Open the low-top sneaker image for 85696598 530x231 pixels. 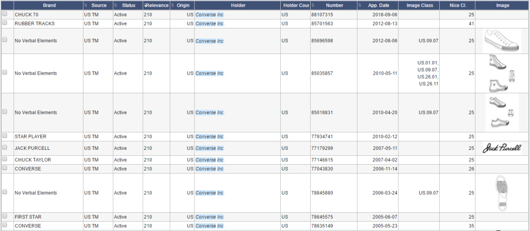pyautogui.click(x=502, y=41)
